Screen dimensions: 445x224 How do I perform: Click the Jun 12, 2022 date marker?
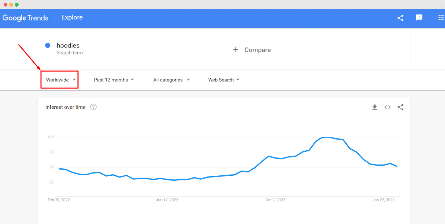click(x=167, y=200)
